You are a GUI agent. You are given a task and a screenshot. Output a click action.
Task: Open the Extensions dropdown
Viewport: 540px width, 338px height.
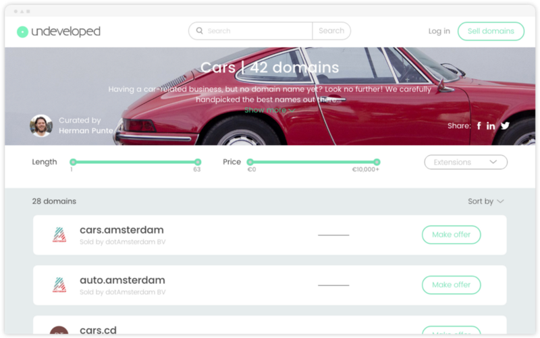click(x=466, y=162)
